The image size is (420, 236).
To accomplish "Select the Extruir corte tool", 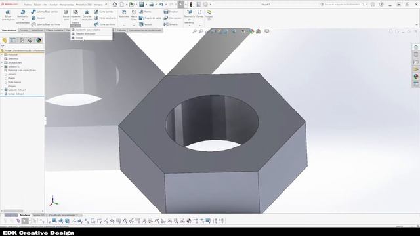I will pyautogui.click(x=66, y=15).
